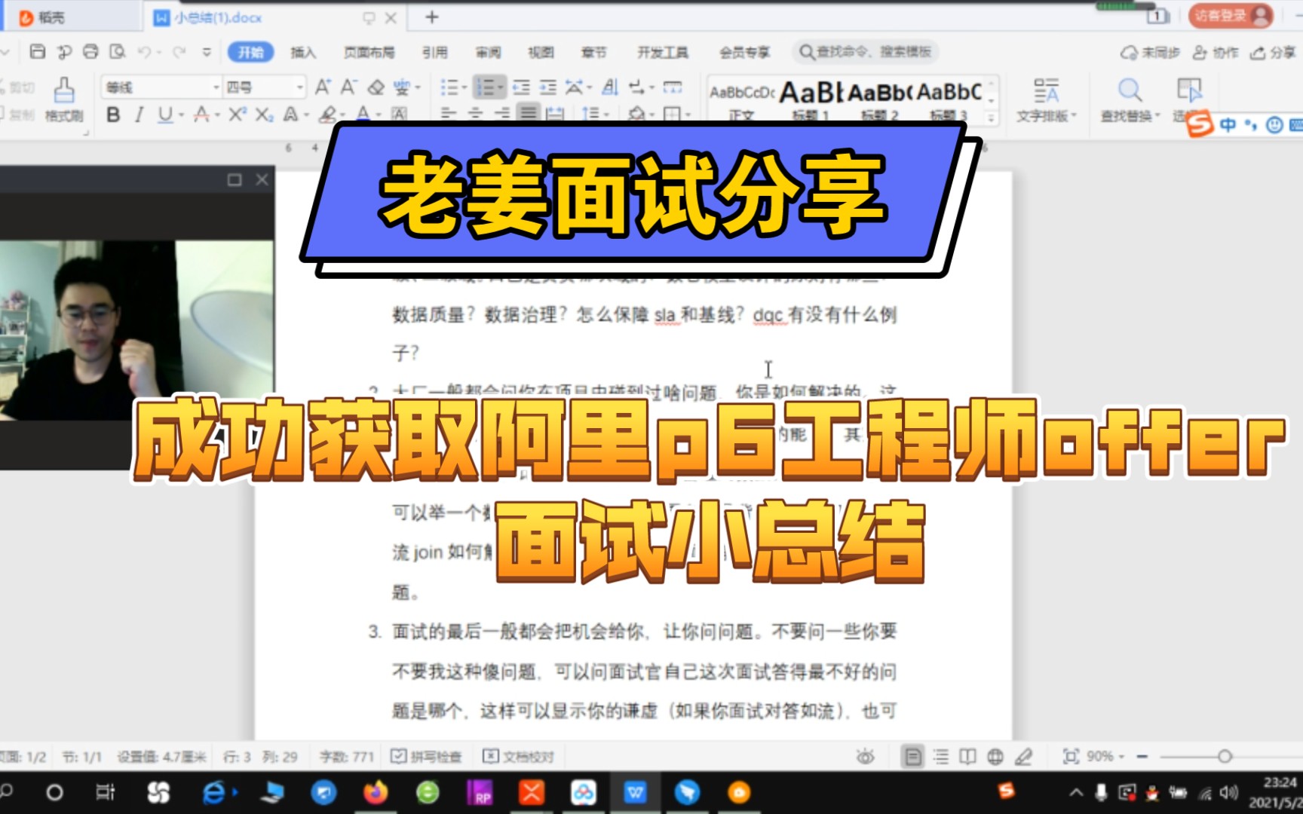Toggle Underline formatting
This screenshot has width=1303, height=814.
165,115
